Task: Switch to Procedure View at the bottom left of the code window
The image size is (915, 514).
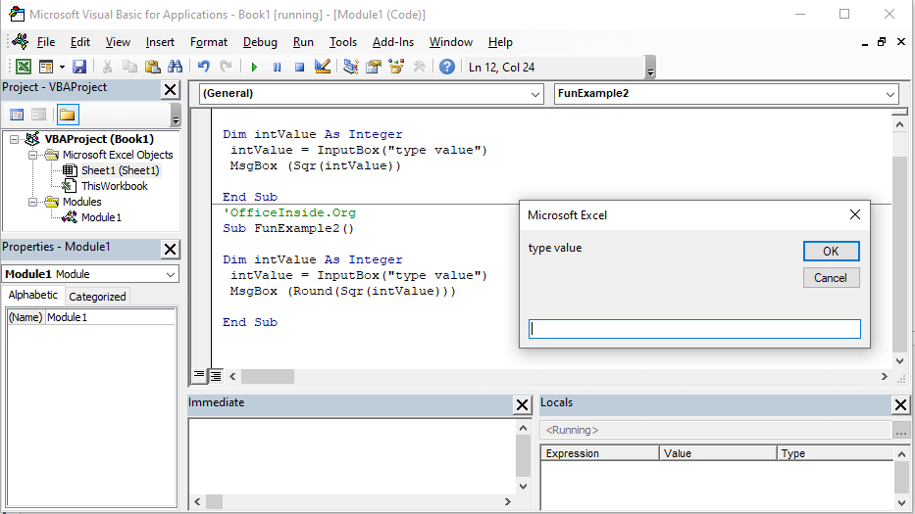Action: pos(199,375)
